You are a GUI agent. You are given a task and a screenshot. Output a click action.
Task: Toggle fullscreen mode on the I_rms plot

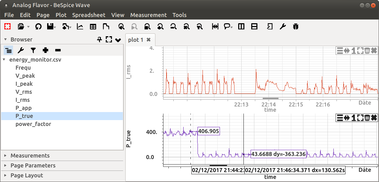pos(360,50)
